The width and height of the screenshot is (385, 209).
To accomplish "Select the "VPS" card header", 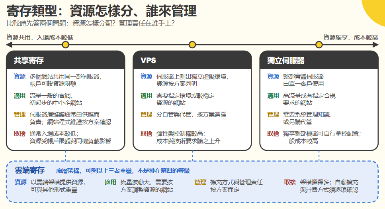I will [192, 60].
